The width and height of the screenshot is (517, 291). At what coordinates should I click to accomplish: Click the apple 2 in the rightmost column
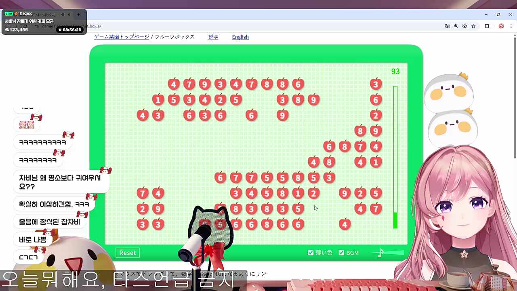tap(376, 115)
